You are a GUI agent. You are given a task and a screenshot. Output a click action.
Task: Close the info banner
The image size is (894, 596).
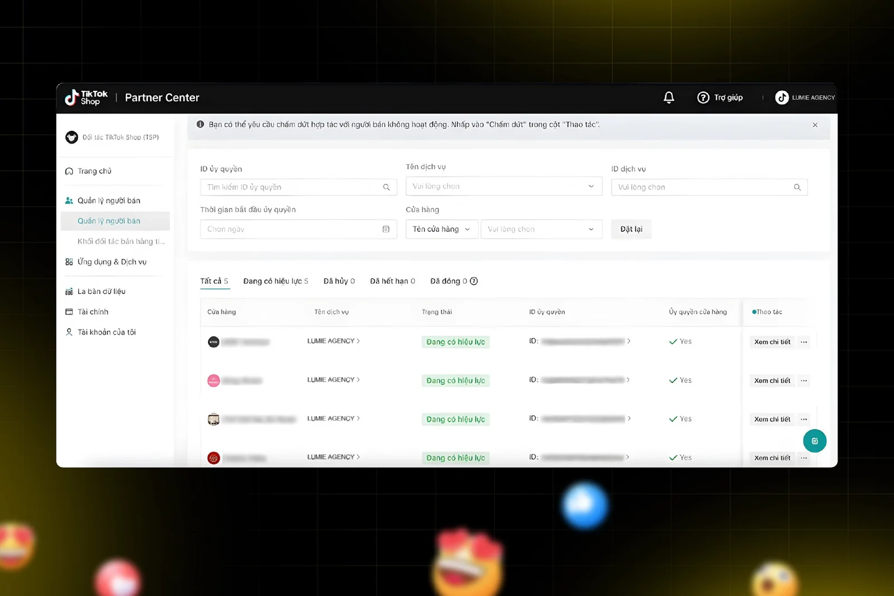point(815,125)
